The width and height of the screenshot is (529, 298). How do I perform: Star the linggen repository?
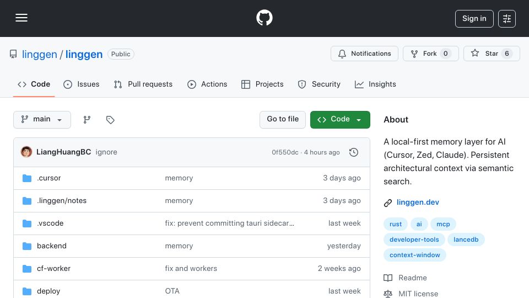click(492, 54)
